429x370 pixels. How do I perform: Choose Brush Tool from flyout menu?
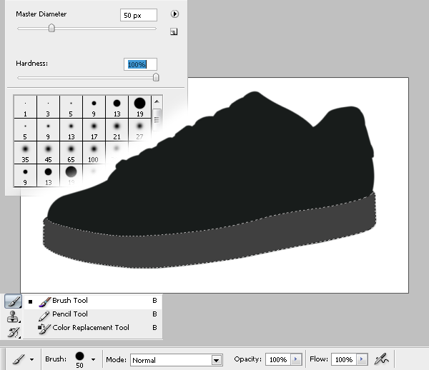[x=69, y=301]
